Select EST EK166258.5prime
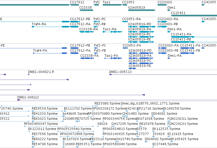 (x=177, y=109)
